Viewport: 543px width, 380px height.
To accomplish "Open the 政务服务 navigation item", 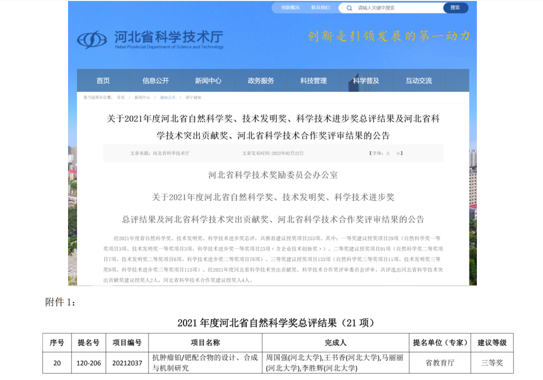I will [x=261, y=81].
